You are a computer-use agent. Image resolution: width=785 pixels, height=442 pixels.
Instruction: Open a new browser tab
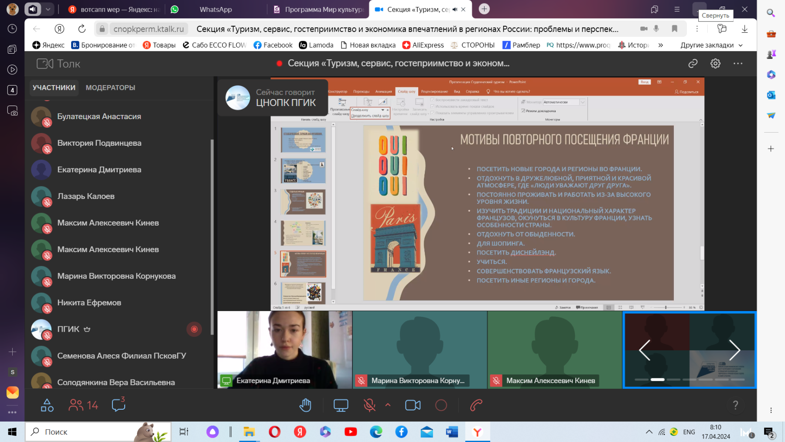coord(484,9)
